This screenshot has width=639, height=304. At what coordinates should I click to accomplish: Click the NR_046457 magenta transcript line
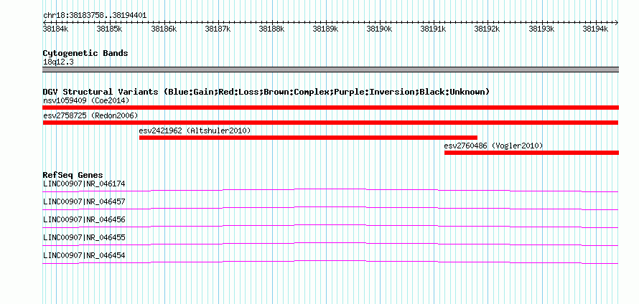coord(330,208)
